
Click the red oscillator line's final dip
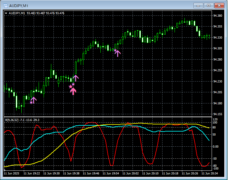tap(204, 166)
